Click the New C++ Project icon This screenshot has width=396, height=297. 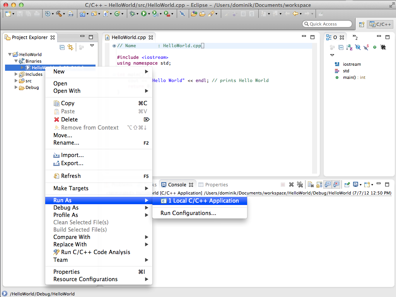tap(82, 14)
